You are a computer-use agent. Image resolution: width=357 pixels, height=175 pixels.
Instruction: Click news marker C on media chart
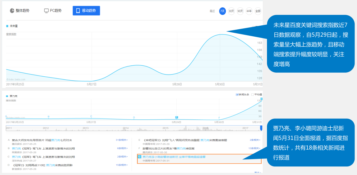pyautogui.click(x=91, y=116)
